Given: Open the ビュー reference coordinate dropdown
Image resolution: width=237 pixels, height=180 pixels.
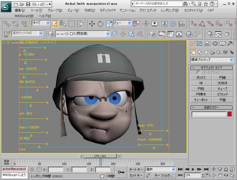Looking at the screenshot, I should click(129, 23).
